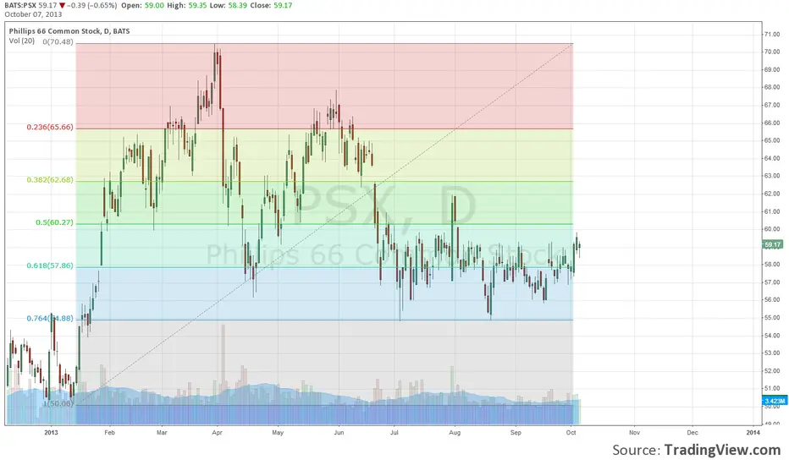Click 55.00 on the price axis
This screenshot has width=789, height=465.
pyautogui.click(x=772, y=318)
